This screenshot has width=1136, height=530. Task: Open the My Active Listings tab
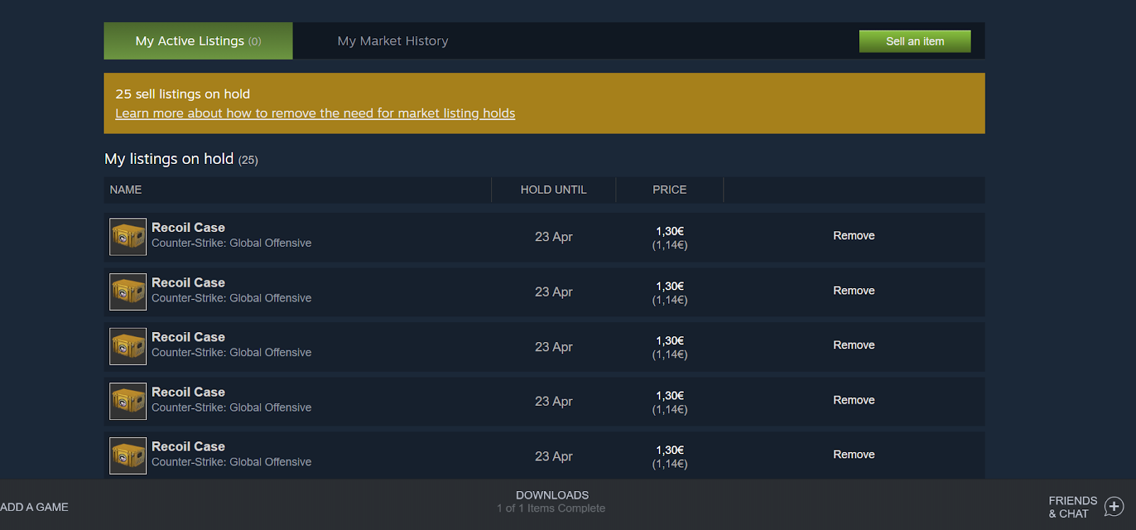pyautogui.click(x=198, y=41)
